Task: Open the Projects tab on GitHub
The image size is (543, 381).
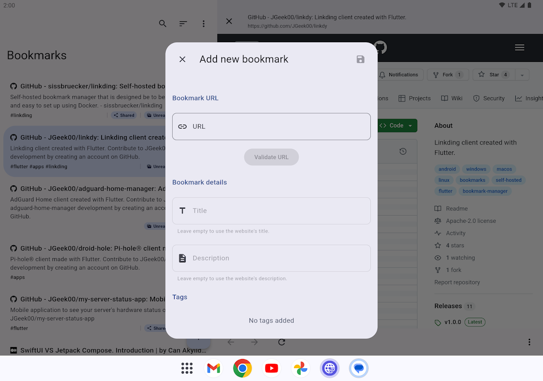Action: (415, 99)
